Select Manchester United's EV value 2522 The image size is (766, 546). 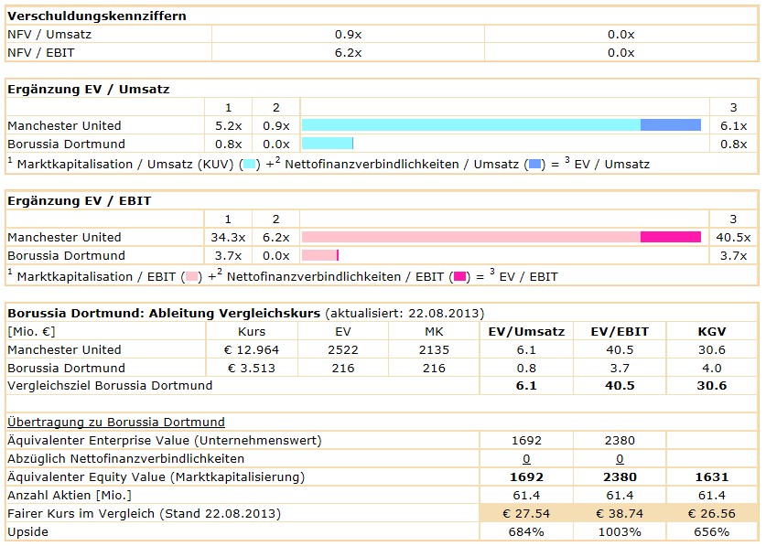(343, 350)
